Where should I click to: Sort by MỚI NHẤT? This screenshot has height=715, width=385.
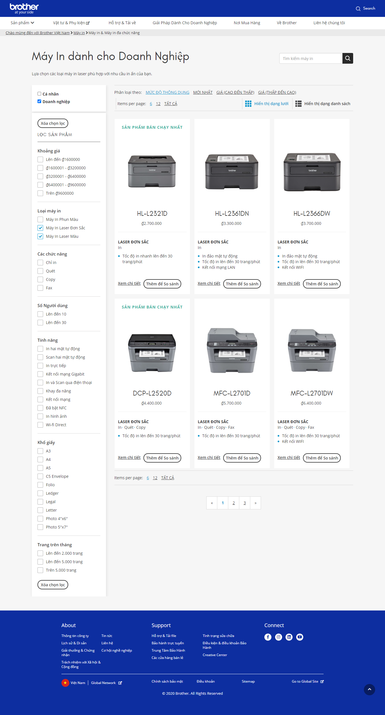[x=203, y=92]
